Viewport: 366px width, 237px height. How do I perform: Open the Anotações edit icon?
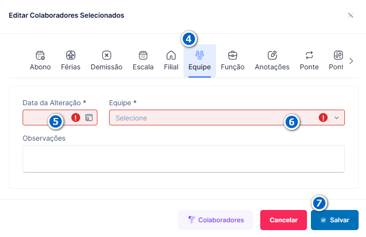[272, 55]
